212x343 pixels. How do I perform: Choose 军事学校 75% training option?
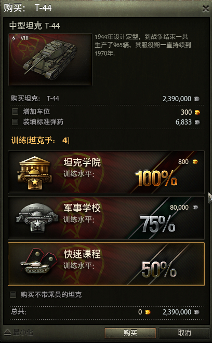(106, 218)
